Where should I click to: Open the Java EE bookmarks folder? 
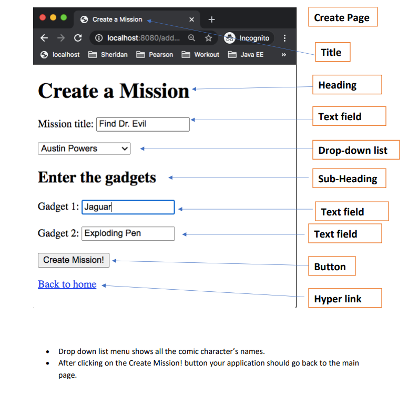[x=246, y=55]
